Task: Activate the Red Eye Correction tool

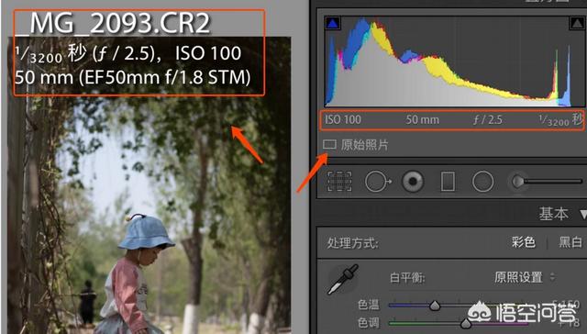Action: tap(413, 182)
